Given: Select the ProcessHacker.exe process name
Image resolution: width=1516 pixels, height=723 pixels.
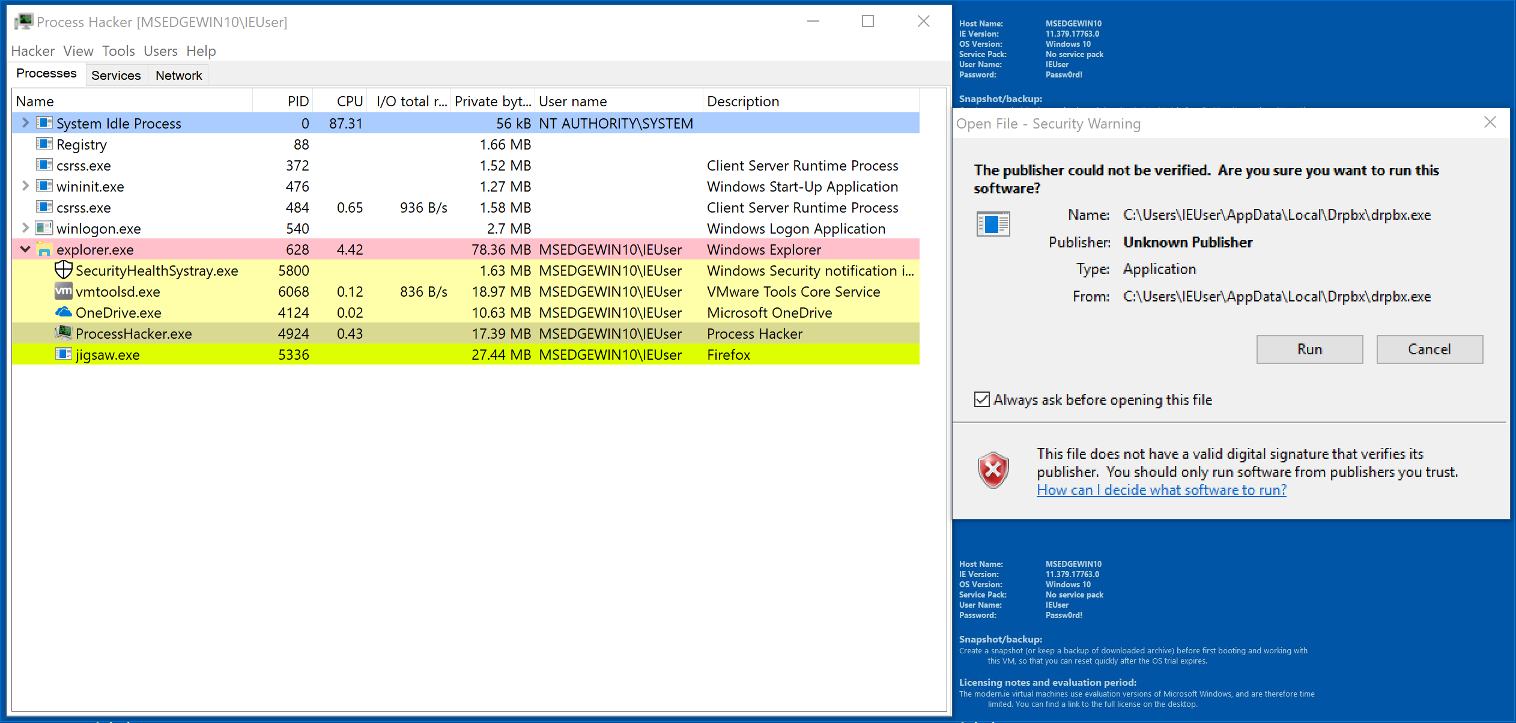Looking at the screenshot, I should coord(134,334).
